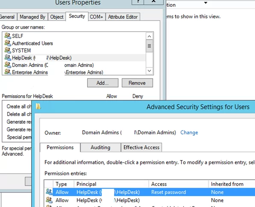Select the second HelpDesk entry without access value
The image size is (255, 207).
149,200
